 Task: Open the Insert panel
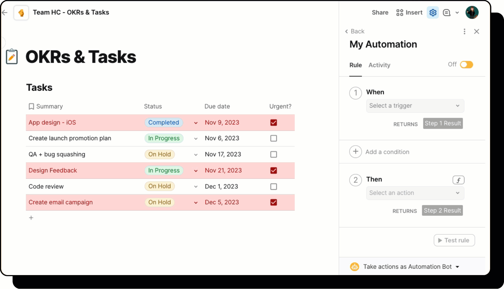[x=409, y=12]
